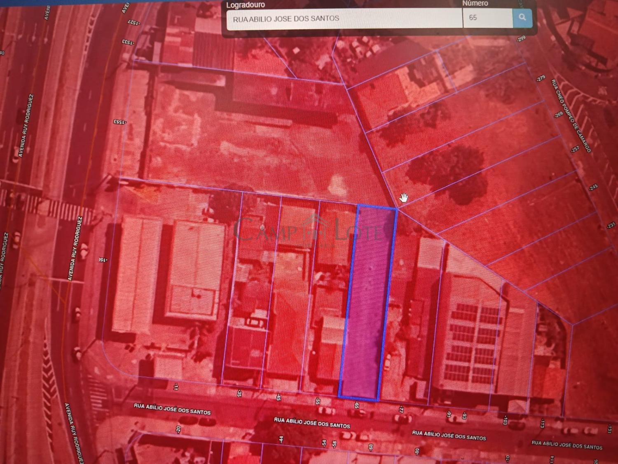Click lot number label -257
Viewport: 618px width, 464px height.
575,149
